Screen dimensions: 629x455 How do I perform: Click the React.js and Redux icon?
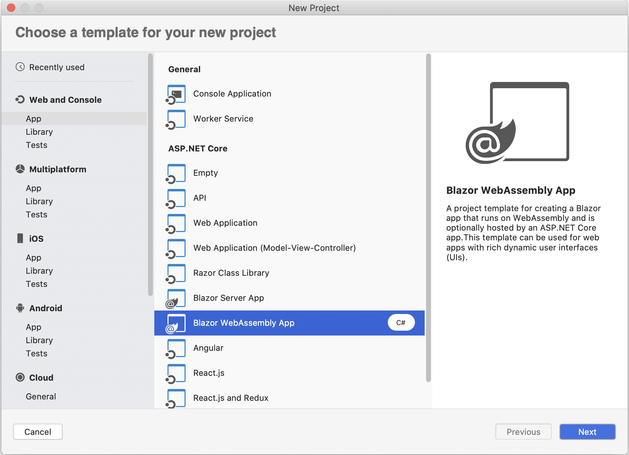[176, 399]
